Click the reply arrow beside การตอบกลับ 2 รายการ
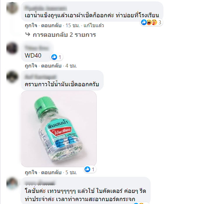Screen dimensions: 201x204 point(28,34)
